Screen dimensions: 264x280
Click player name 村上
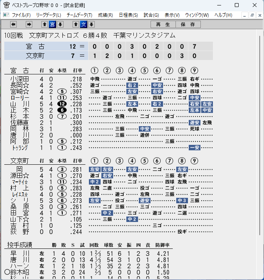19,188
